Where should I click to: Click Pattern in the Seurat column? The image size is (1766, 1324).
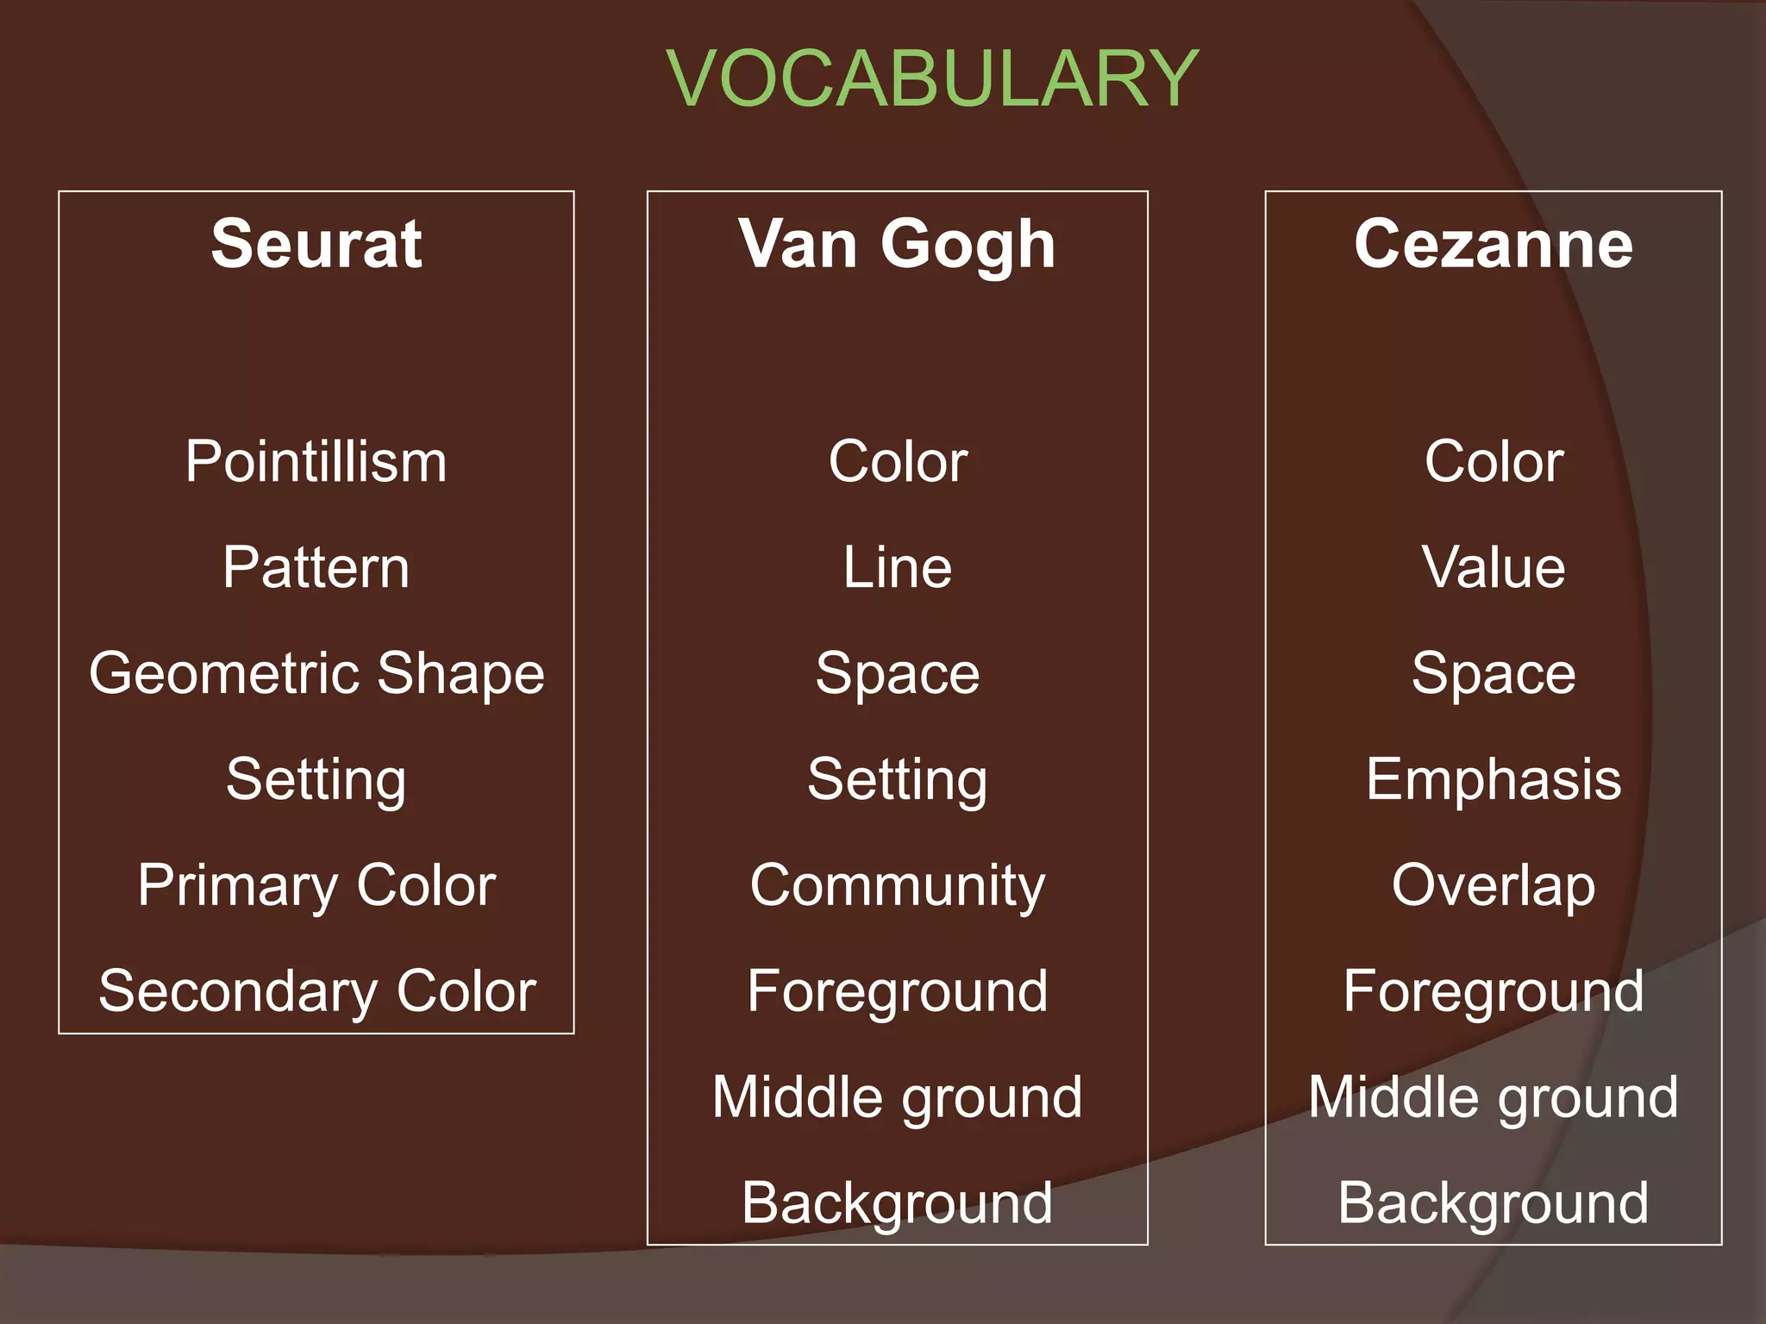316,567
